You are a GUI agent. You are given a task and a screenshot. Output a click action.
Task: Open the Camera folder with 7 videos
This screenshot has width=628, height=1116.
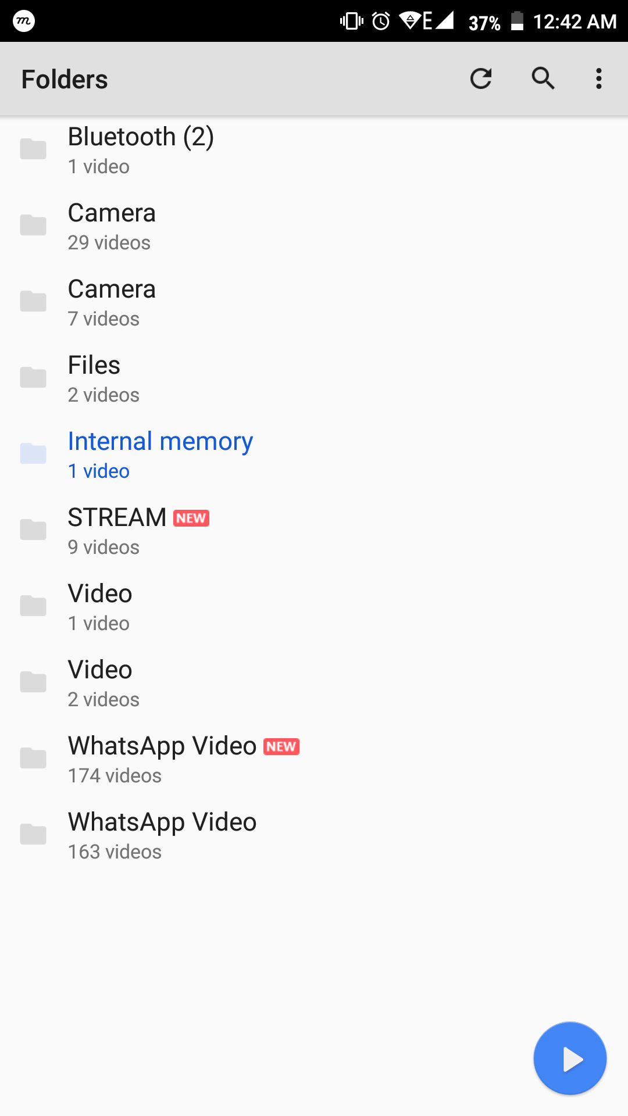314,301
